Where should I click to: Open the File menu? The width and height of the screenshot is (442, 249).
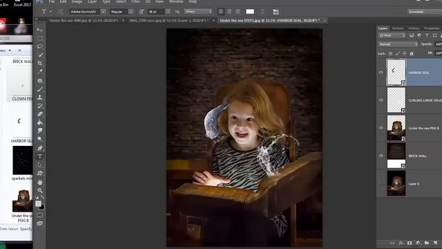click(x=52, y=1)
